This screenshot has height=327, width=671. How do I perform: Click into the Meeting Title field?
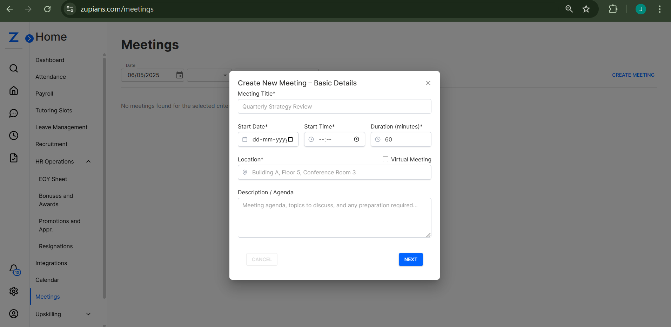(334, 106)
